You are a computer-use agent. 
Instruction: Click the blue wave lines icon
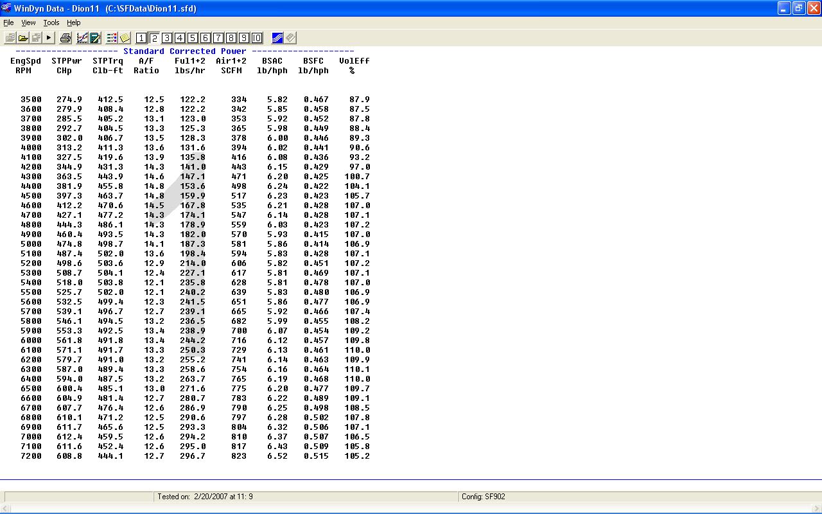[x=277, y=38]
